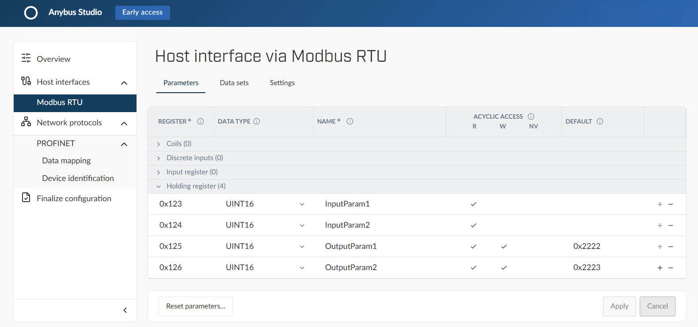Click the Reset parameters... button
Screen dimensions: 698x327
click(196, 306)
